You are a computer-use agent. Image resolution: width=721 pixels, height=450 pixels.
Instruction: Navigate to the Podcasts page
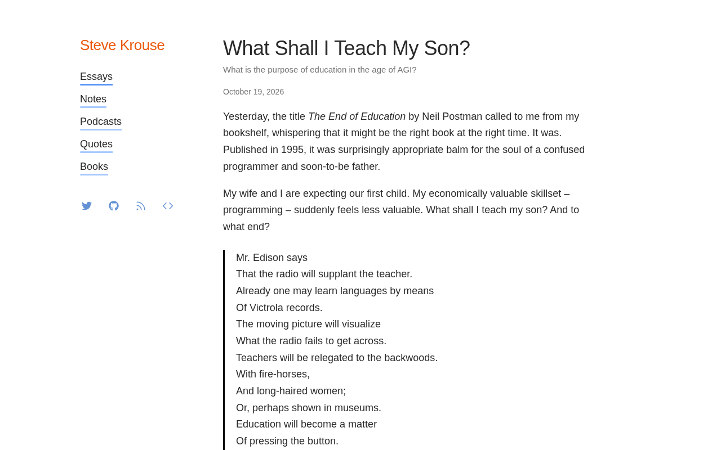click(101, 122)
